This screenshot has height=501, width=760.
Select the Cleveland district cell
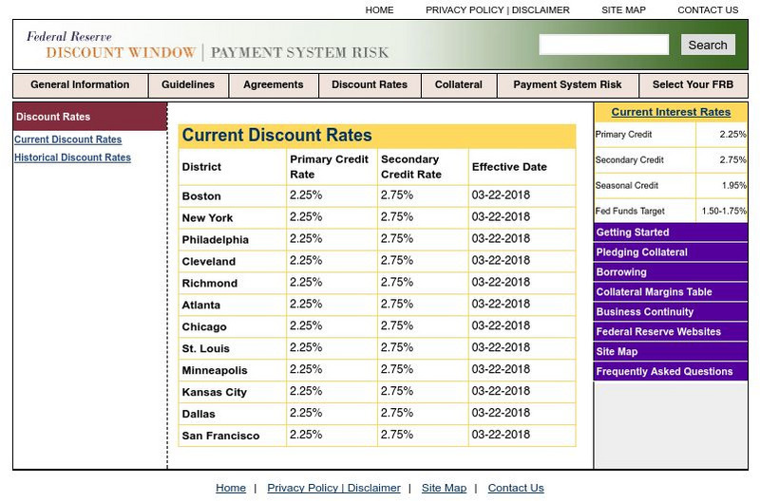(x=233, y=261)
